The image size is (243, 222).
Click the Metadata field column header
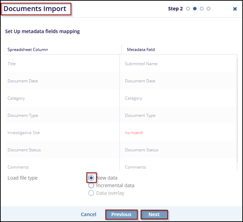[x=141, y=50]
